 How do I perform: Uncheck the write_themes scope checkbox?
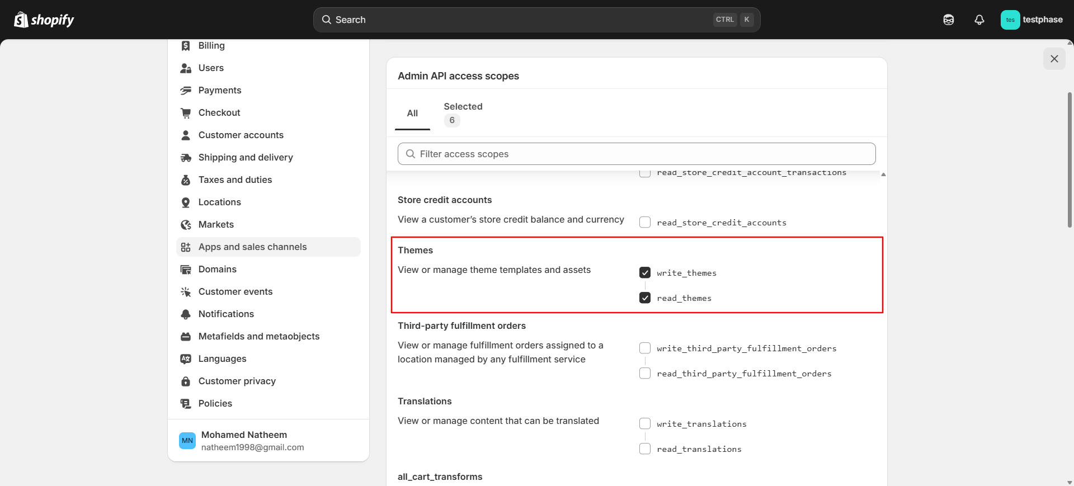coord(645,273)
